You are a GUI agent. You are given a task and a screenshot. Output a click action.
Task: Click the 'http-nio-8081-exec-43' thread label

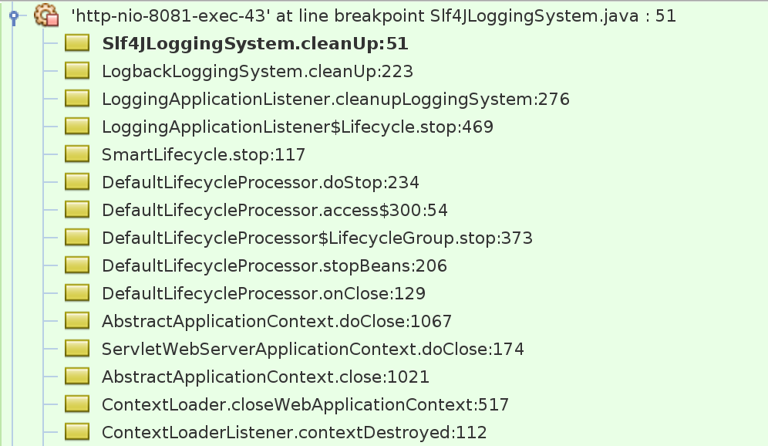click(370, 15)
